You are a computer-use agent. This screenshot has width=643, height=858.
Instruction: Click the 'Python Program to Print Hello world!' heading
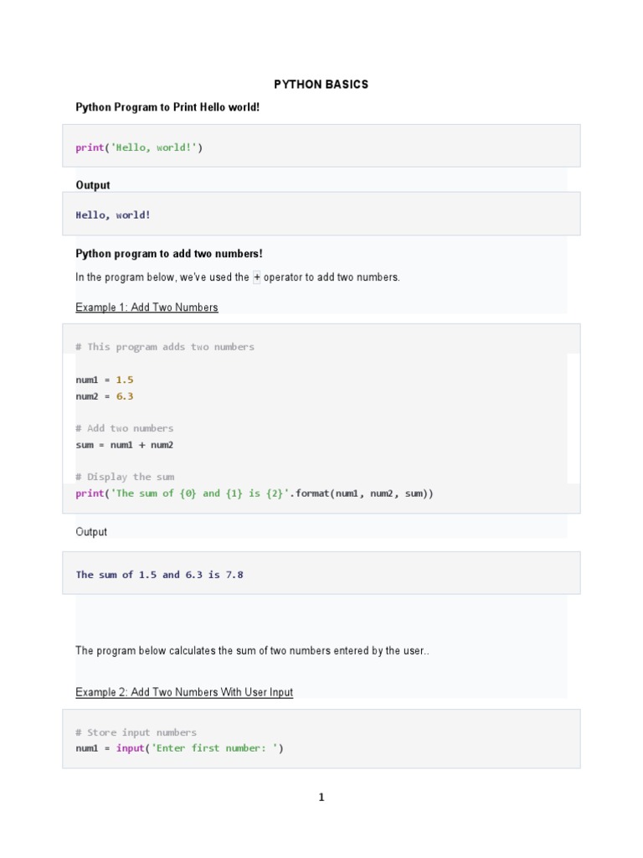168,107
